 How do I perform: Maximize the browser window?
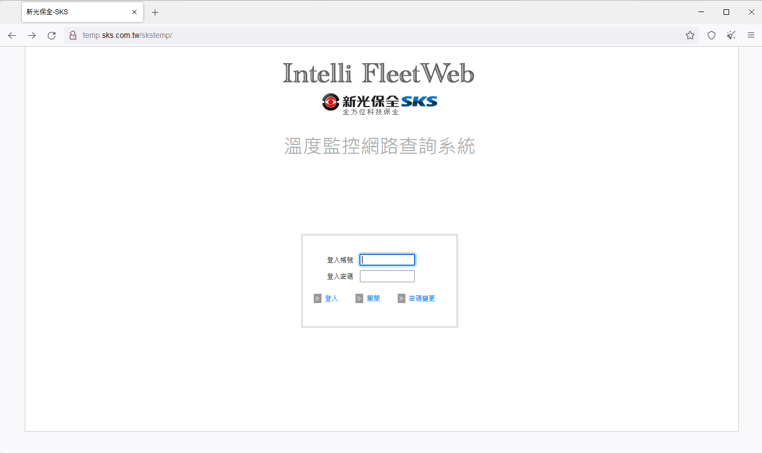pyautogui.click(x=726, y=12)
